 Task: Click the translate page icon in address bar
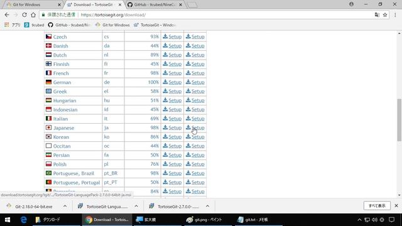tap(377, 15)
